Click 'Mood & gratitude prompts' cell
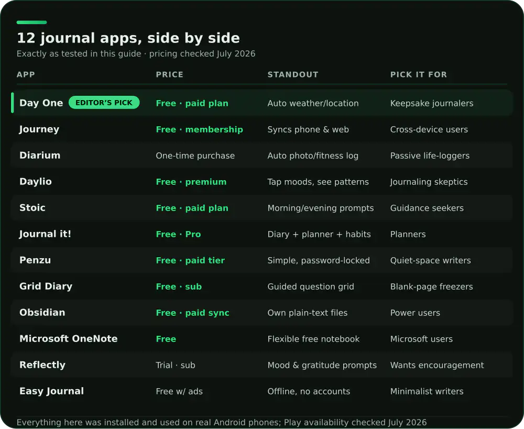The width and height of the screenshot is (524, 429). tap(322, 365)
